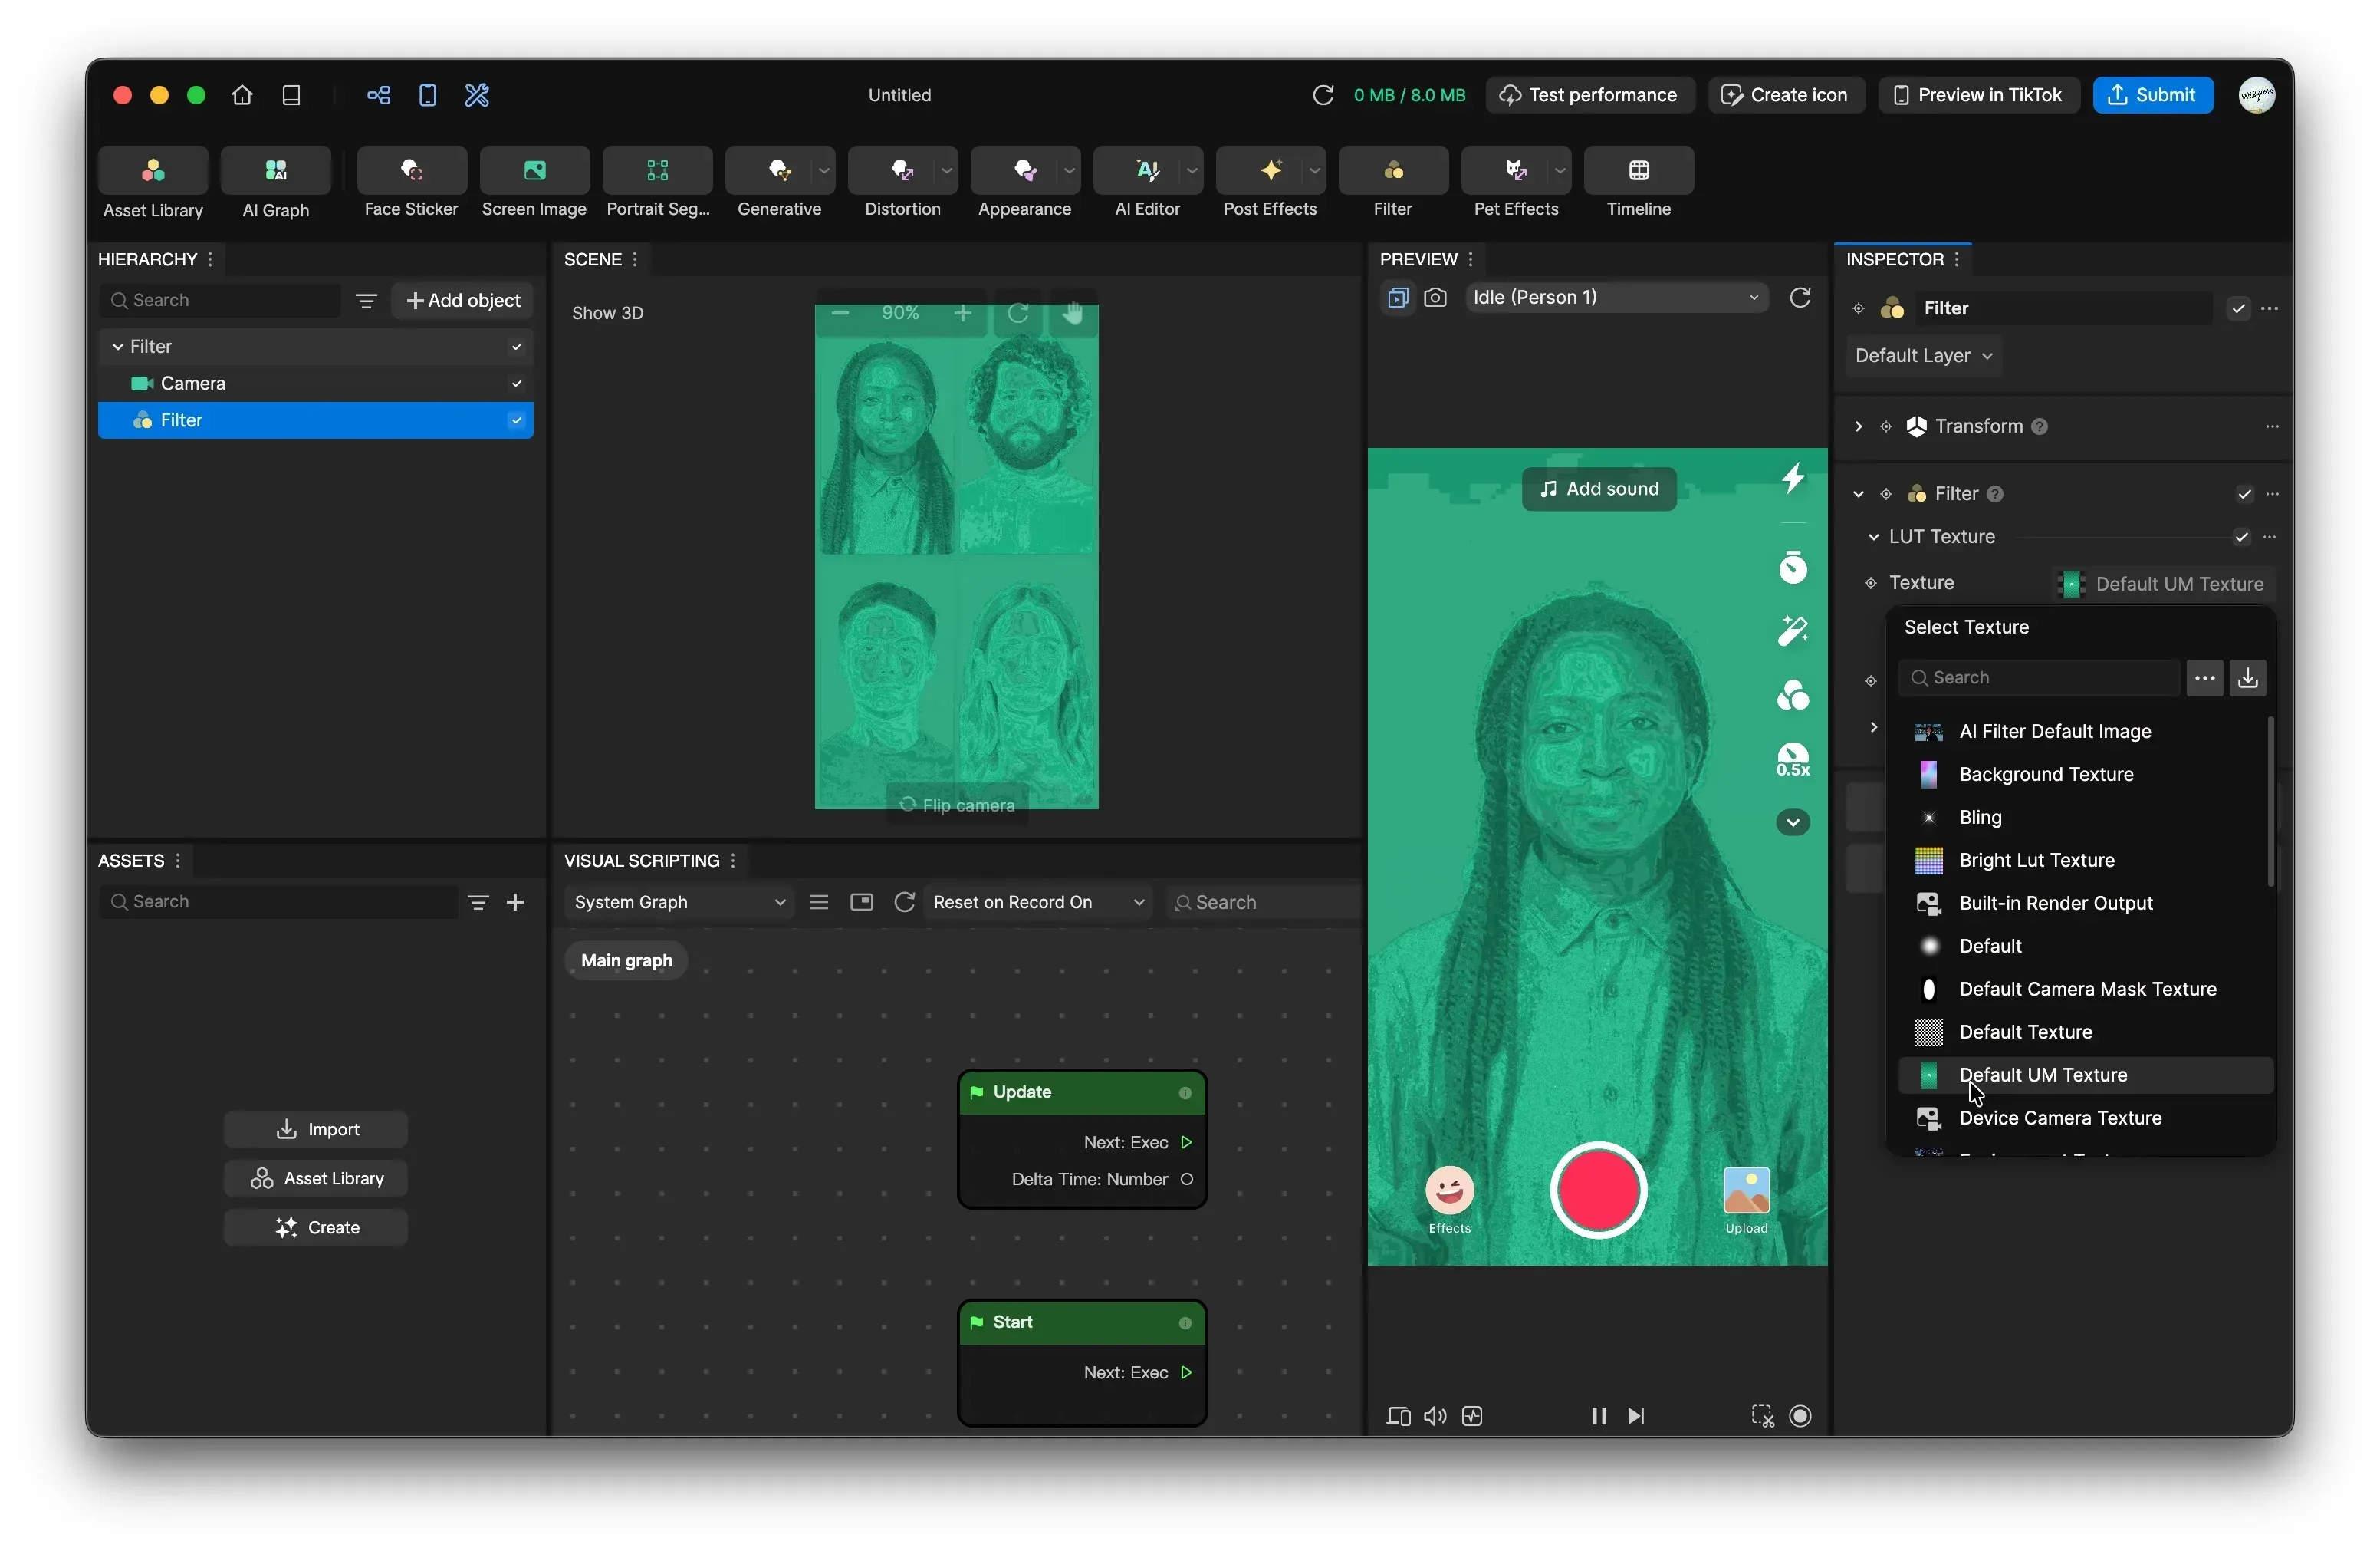The width and height of the screenshot is (2380, 1551).
Task: Select AI Filter Default Image texture
Action: [2086, 732]
